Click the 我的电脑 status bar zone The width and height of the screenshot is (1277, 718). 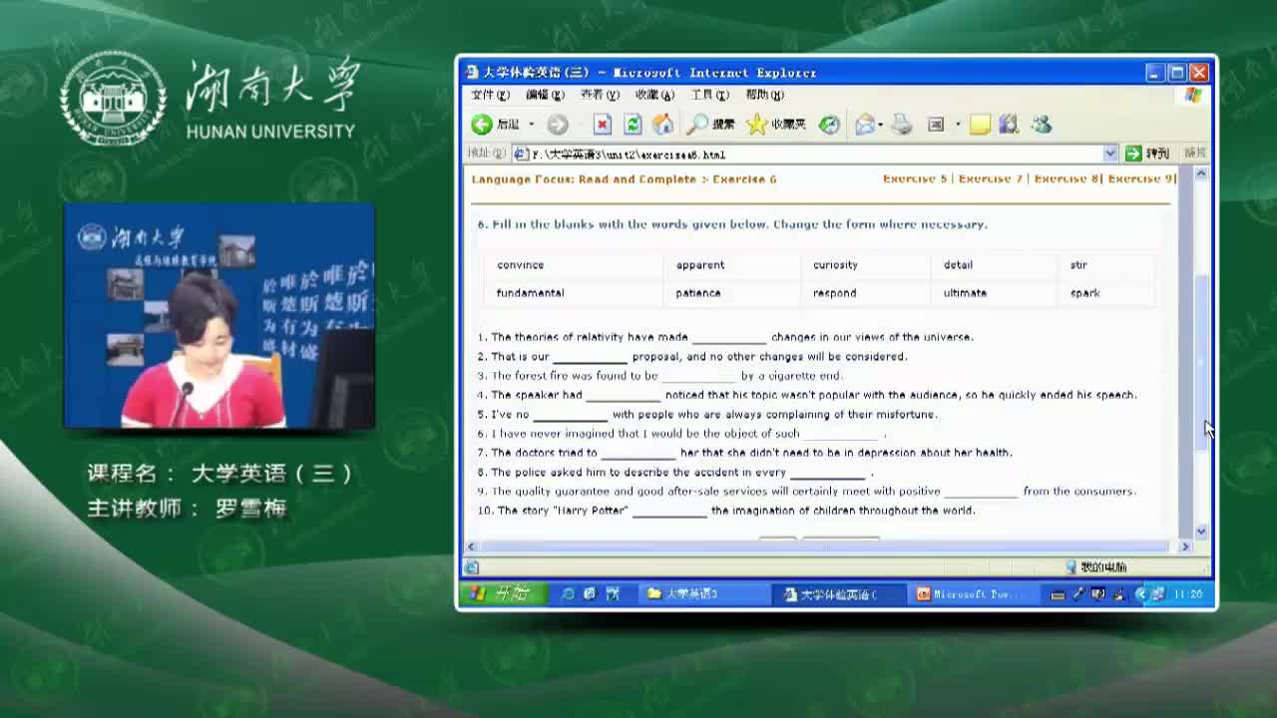point(1095,566)
